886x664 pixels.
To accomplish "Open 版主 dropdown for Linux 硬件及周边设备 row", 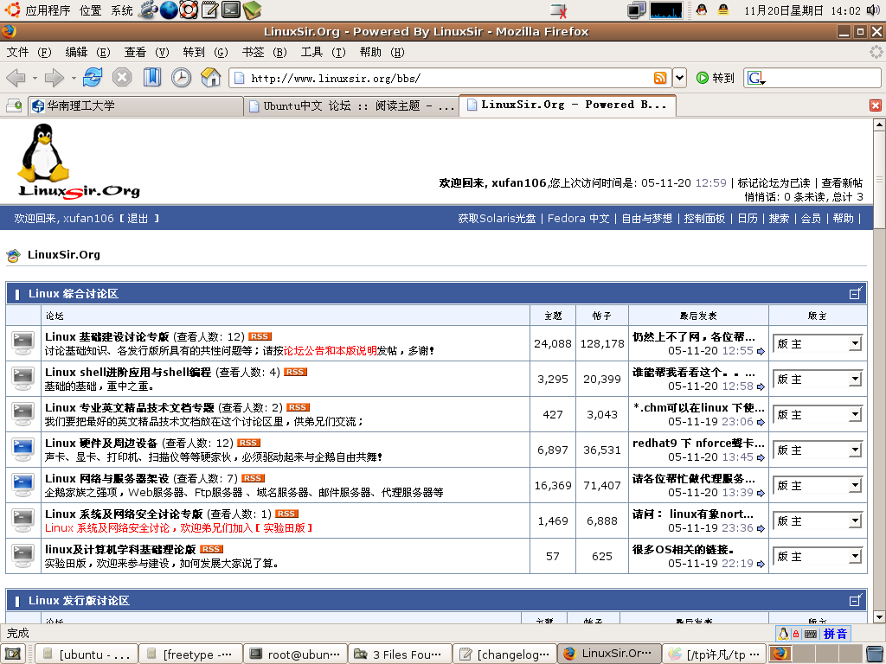I will click(x=818, y=450).
